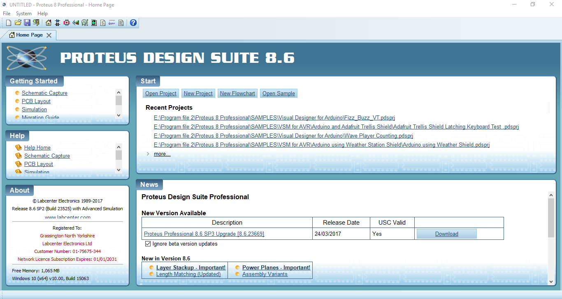
Task: Open the Assembly Variants link
Action: pos(265,274)
